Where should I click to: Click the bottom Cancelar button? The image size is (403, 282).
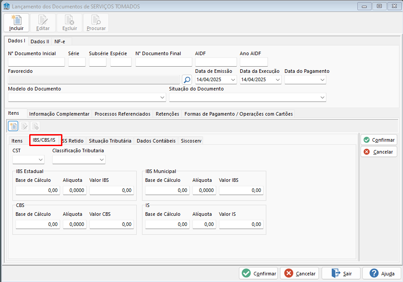click(x=299, y=273)
